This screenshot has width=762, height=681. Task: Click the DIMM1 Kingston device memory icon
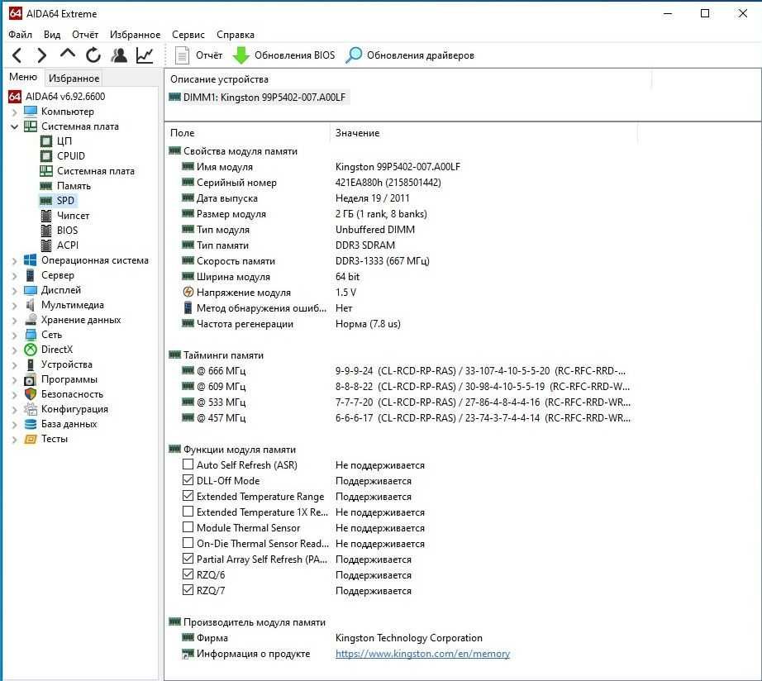tap(175, 98)
